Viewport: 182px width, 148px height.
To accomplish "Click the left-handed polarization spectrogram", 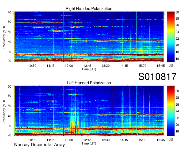I will click(89, 111).
